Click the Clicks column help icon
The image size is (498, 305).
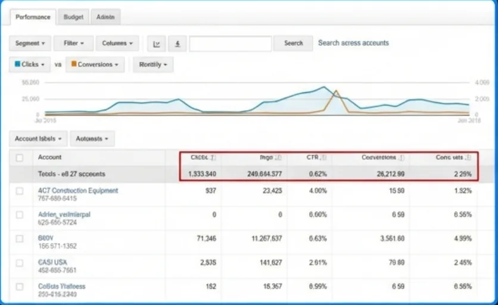point(213,158)
